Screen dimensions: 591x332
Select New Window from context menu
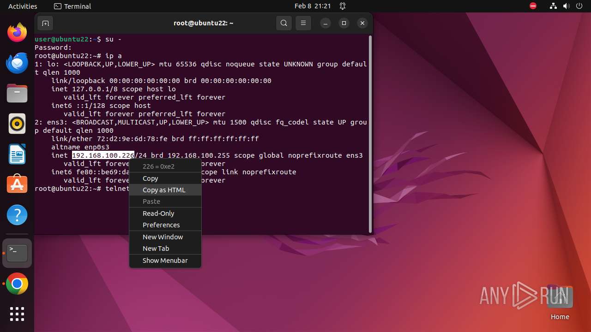pos(165,237)
